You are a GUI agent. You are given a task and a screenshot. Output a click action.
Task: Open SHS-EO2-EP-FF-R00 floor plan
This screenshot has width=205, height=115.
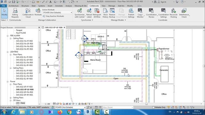24,87
